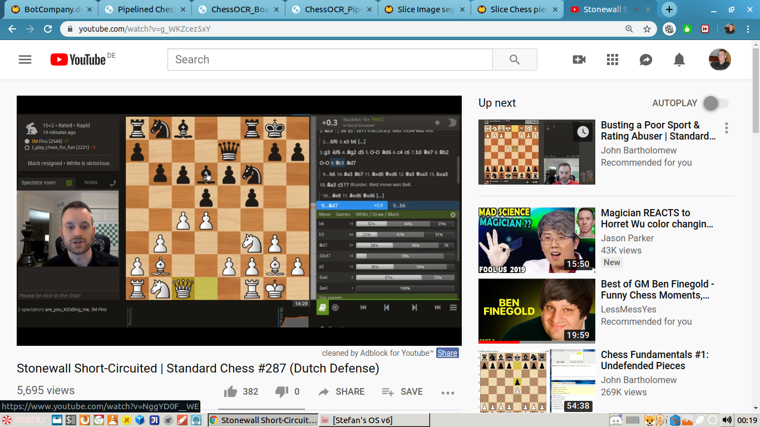
Task: Open the YouTube apps grid
Action: [x=613, y=59]
